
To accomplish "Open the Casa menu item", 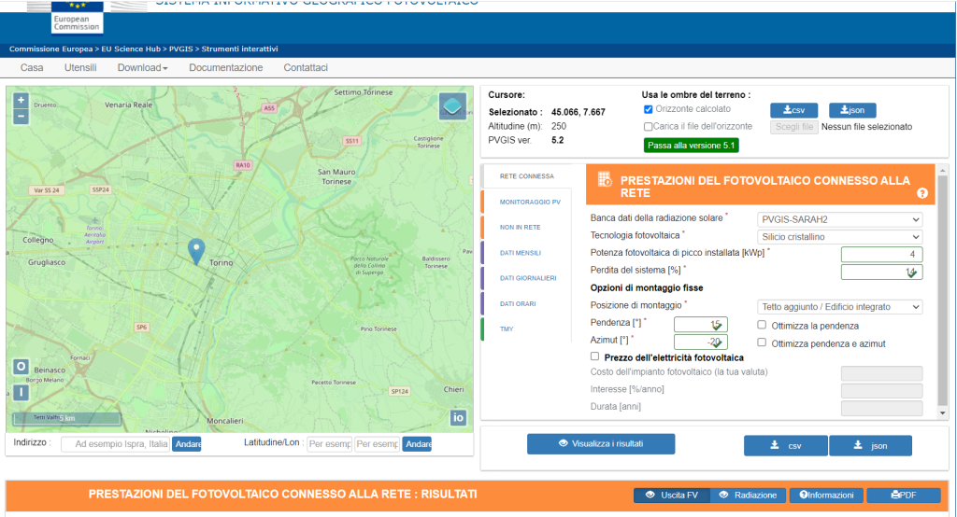I will tap(32, 68).
